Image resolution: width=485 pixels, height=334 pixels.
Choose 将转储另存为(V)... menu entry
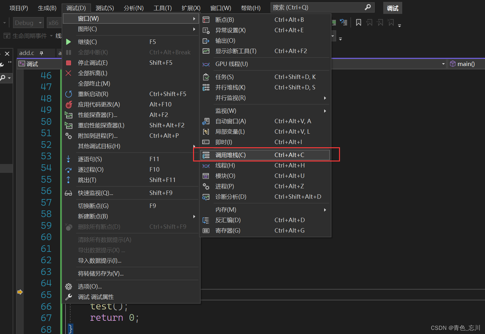[131, 274]
